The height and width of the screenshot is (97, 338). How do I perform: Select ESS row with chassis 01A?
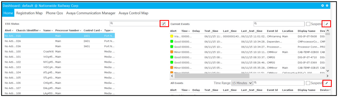tap(60, 36)
